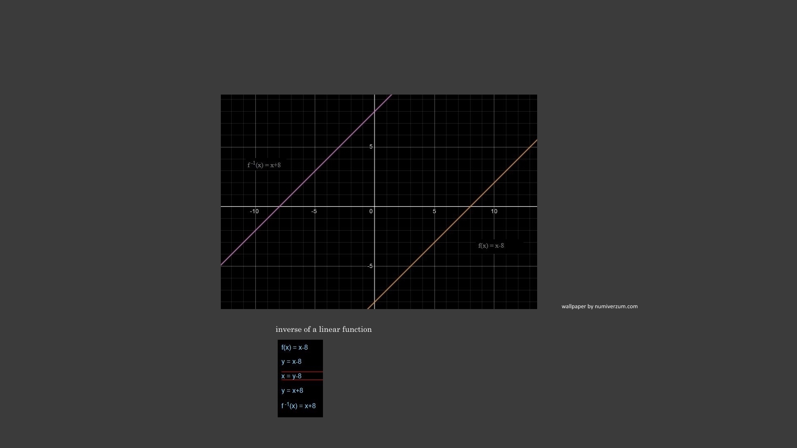797x448 pixels.
Task: Click the red-outlined 'x = y-8' step
Action: coord(291,376)
